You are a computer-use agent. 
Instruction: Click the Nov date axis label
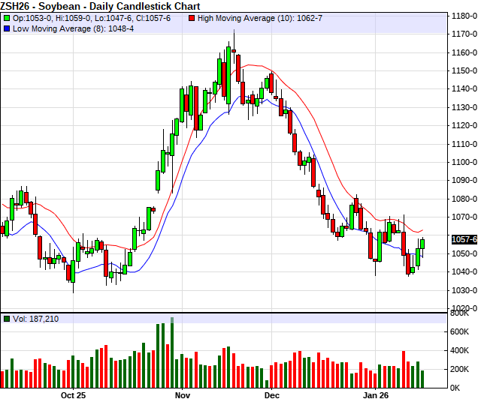183,394
